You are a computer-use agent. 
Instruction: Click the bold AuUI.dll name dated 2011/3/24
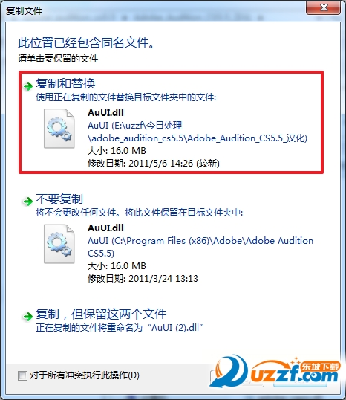[105, 228]
